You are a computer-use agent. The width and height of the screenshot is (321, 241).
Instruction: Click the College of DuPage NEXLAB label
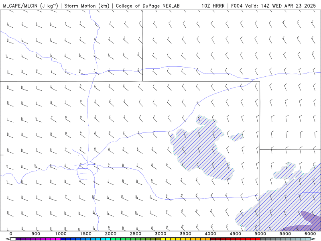[x=148, y=6]
